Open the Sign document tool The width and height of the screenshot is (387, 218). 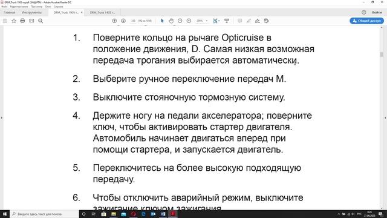coord(258,21)
